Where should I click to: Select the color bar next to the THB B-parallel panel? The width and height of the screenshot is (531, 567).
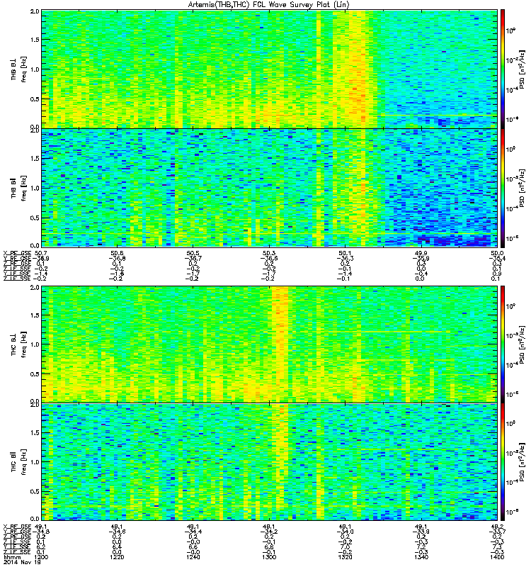[503, 188]
